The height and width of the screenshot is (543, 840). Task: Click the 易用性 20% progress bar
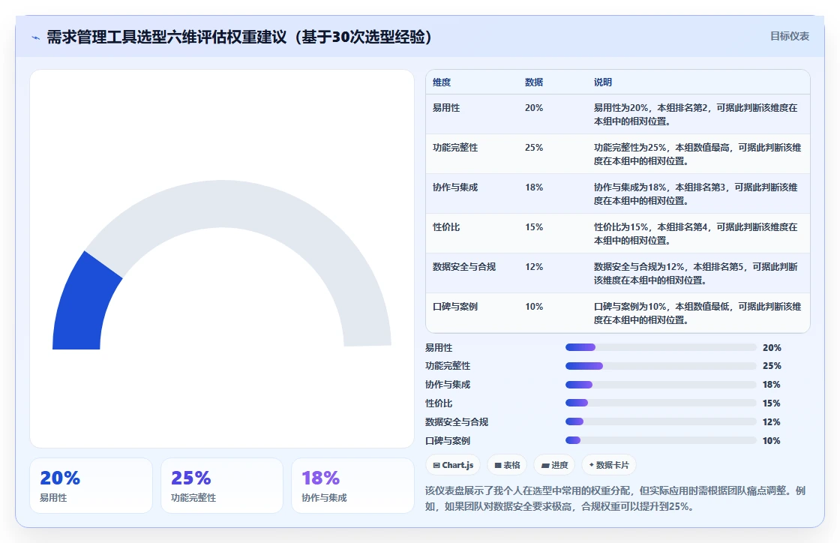pyautogui.click(x=661, y=347)
